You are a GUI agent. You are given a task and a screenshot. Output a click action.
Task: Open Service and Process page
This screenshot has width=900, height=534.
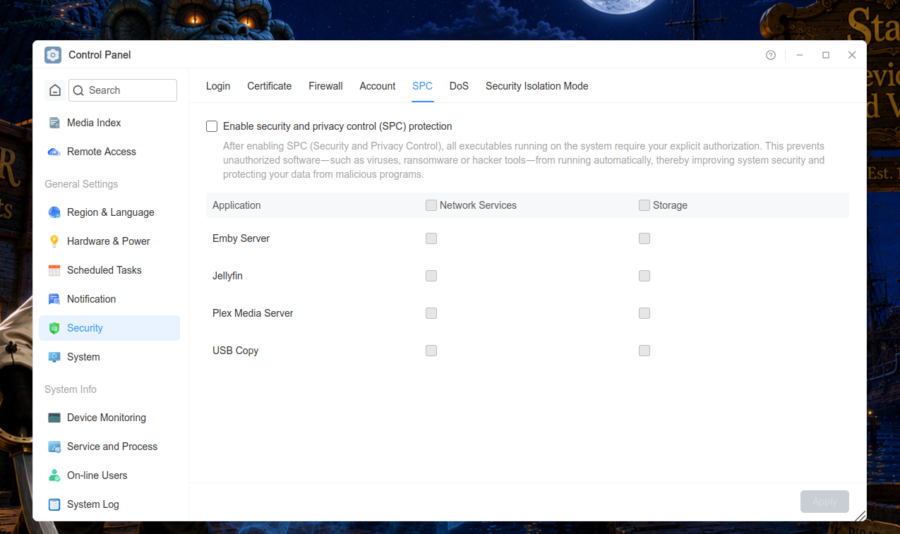coord(109,447)
